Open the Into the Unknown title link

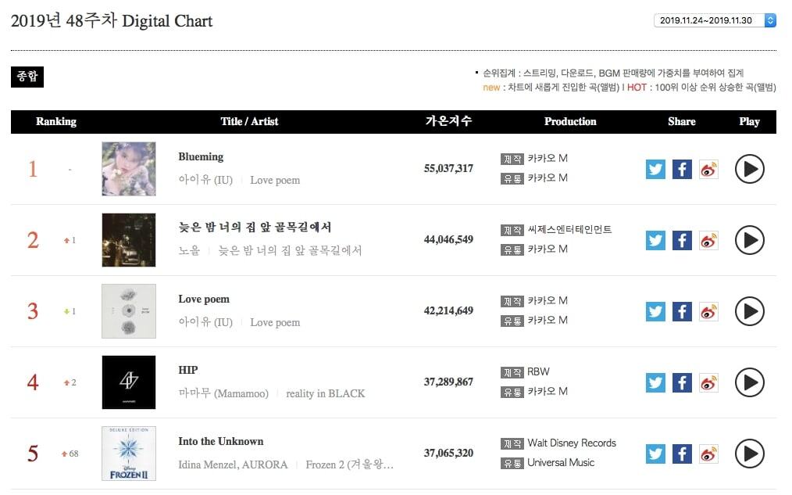tap(221, 441)
